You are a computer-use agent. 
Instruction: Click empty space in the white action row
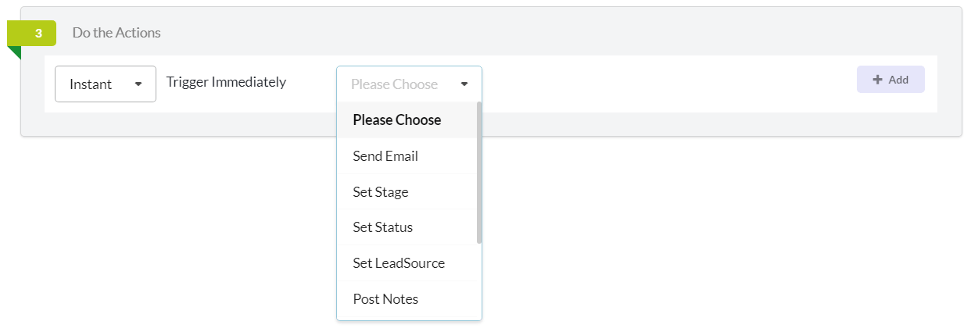coord(665,84)
